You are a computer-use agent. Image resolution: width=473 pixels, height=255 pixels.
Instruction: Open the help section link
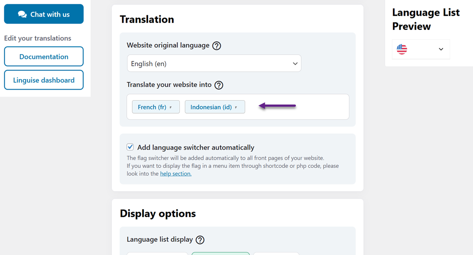(175, 174)
